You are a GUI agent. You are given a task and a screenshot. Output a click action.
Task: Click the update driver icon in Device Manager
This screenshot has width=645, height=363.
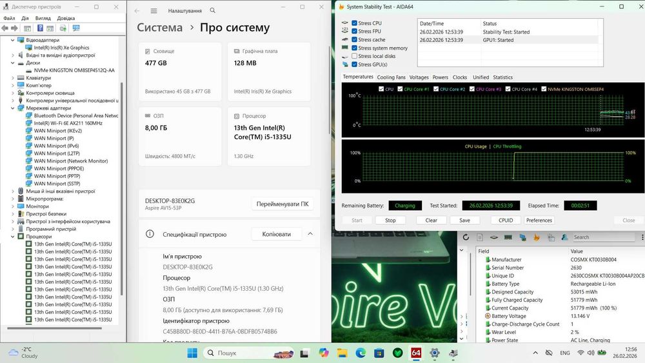tap(63, 28)
